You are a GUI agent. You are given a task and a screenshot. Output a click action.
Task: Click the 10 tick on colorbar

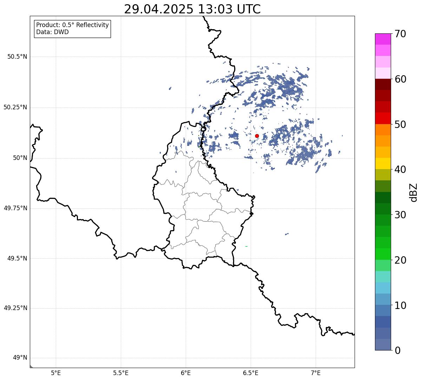[400, 305]
